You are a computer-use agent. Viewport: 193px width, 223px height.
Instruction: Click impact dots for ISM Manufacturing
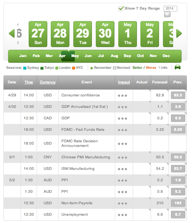122,169
